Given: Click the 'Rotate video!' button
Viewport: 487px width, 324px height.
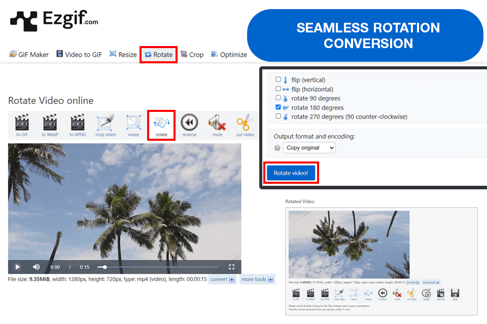Looking at the screenshot, I should click(291, 173).
